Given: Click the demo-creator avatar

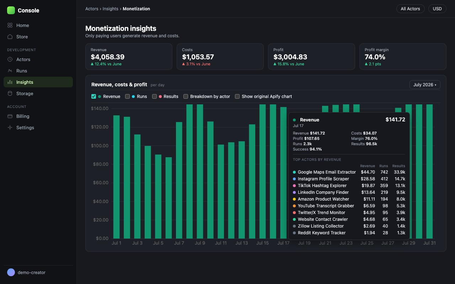Looking at the screenshot, I should pyautogui.click(x=11, y=272).
